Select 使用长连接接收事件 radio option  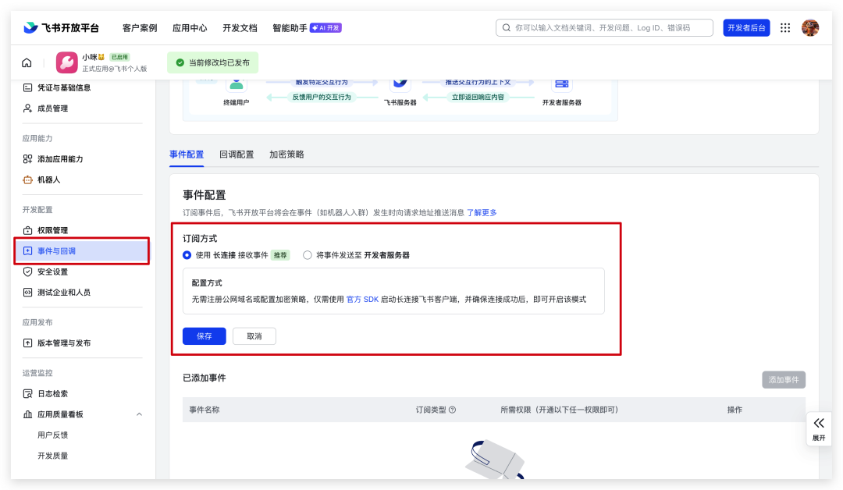(x=187, y=255)
